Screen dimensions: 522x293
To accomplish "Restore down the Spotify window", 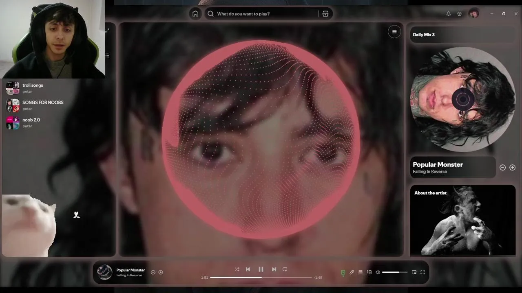I will pyautogui.click(x=504, y=14).
